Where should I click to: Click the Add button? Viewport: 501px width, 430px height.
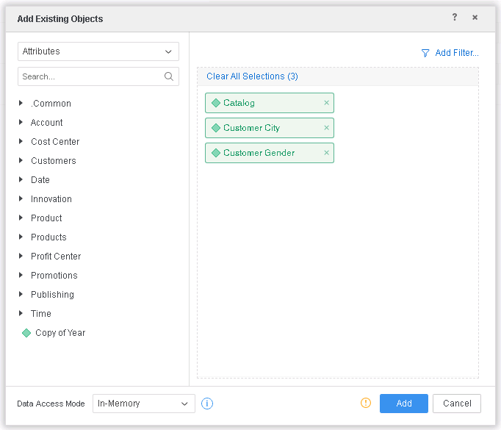403,404
